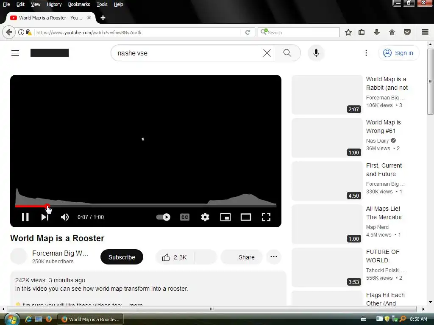Enter full screen with the fullscreen icon
Screen dimensions: 434x325
266,217
